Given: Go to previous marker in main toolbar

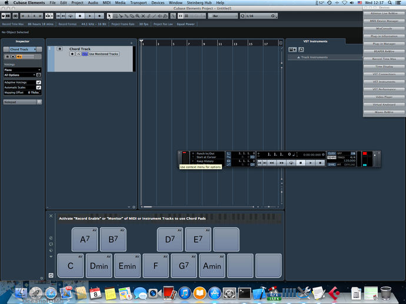Looking at the screenshot, I should click(58, 16).
